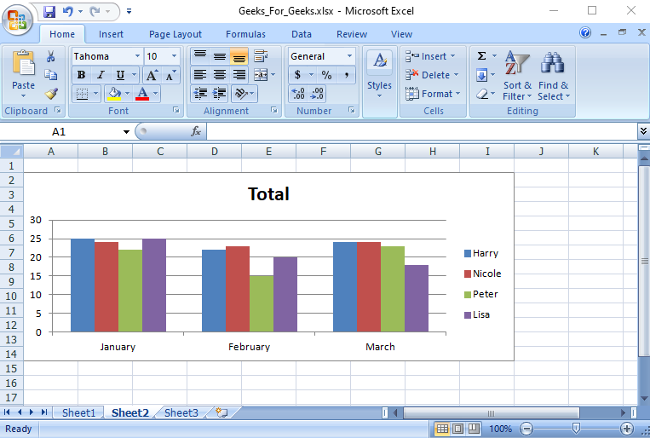Switch to the Page Layout tab
Viewport: 650px width, 438px height.
[x=175, y=34]
